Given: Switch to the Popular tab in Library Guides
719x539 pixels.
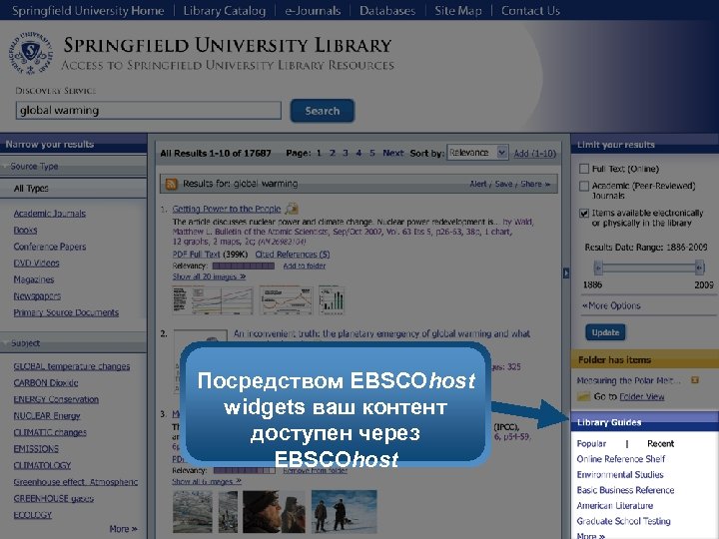Looking at the screenshot, I should (x=591, y=443).
